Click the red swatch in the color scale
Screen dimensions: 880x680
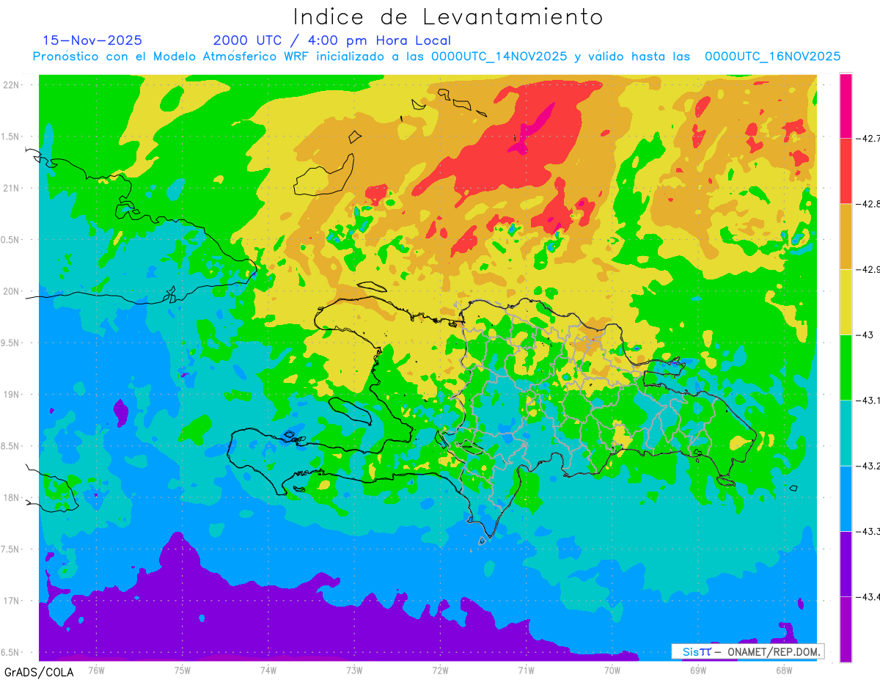846,170
